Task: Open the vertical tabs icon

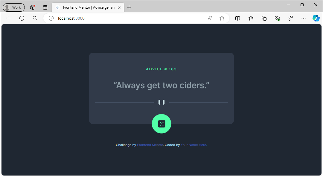Action: (45, 7)
